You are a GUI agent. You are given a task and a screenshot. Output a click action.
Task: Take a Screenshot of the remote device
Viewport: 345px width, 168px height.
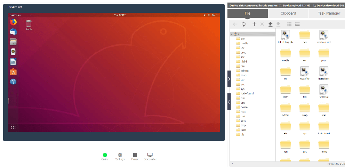150,157
